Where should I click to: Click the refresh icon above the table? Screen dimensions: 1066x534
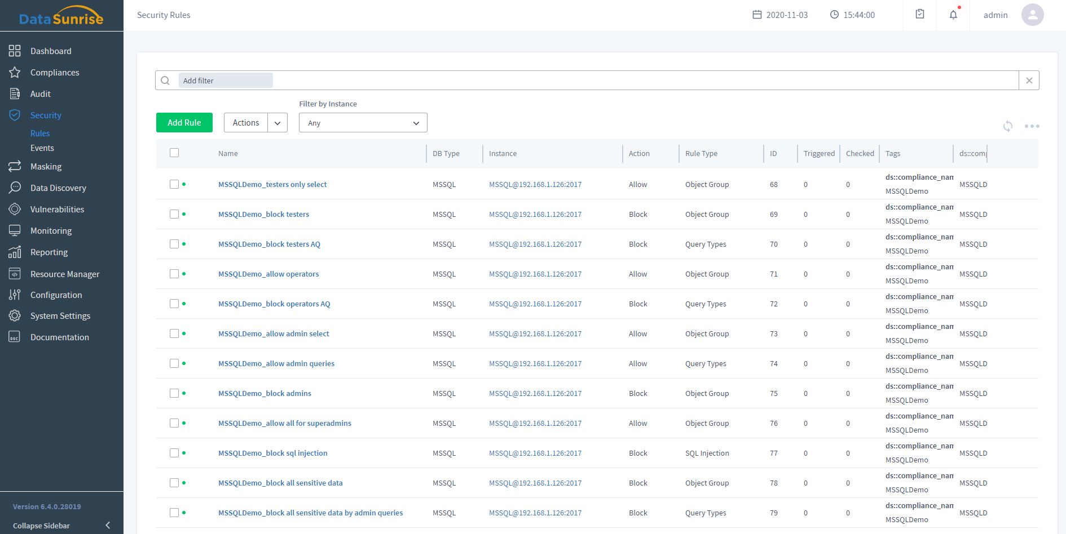1008,126
